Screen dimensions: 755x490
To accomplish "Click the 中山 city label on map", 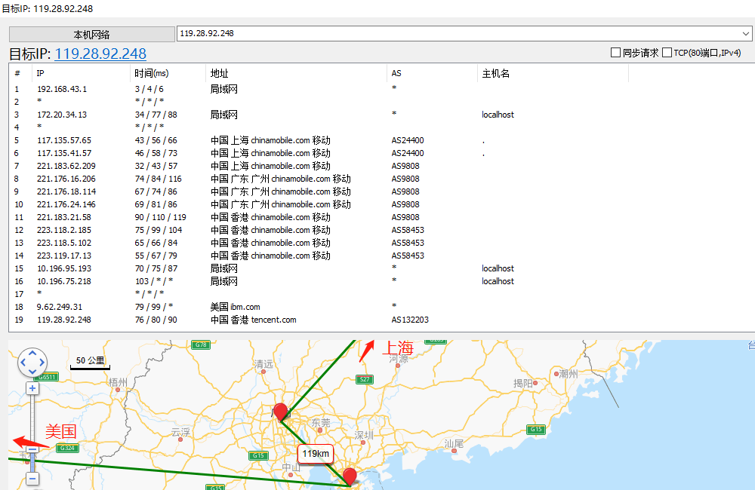I will [x=291, y=467].
